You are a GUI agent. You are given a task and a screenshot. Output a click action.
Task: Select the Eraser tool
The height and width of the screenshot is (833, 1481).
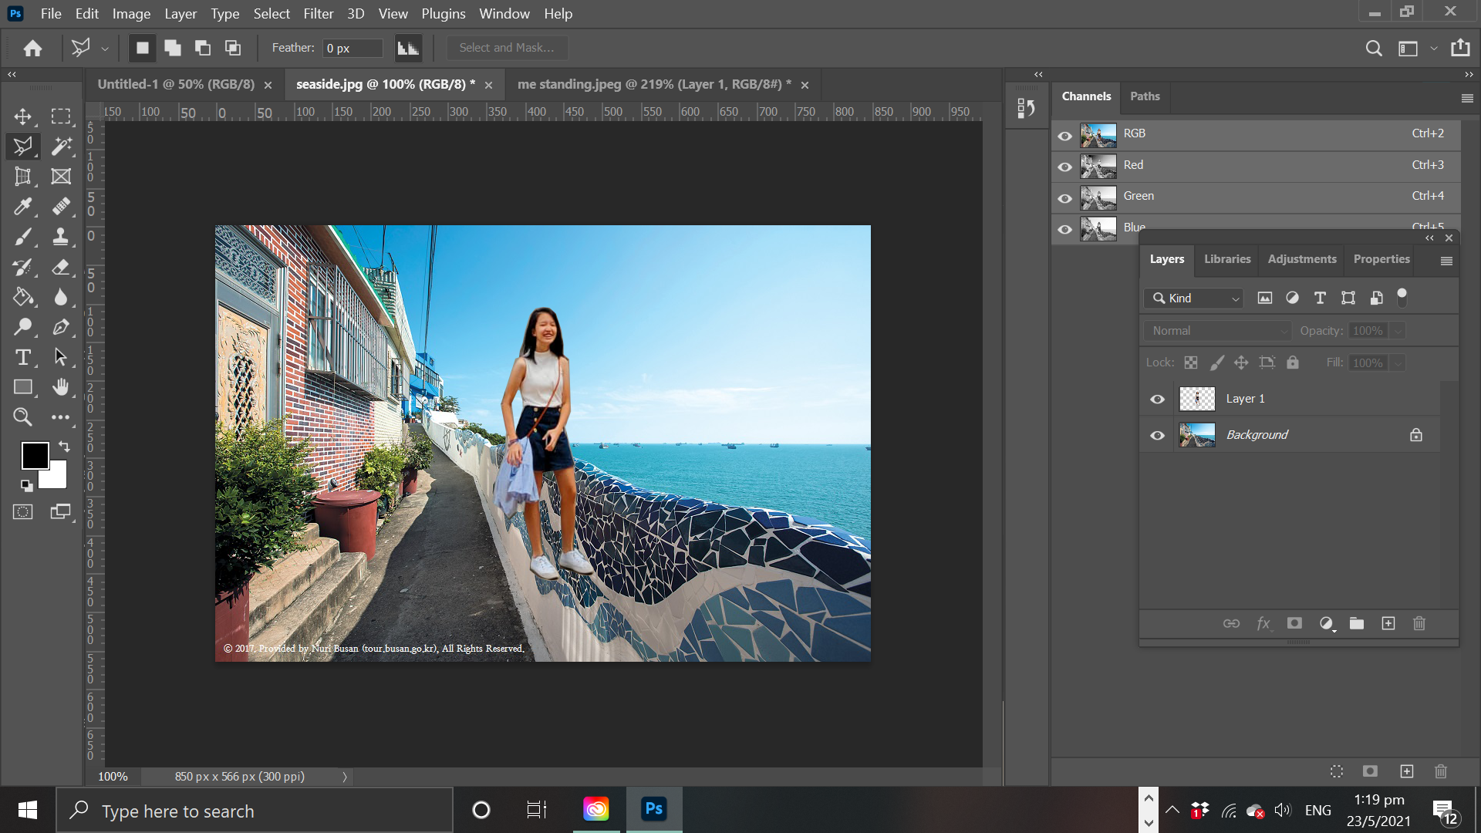point(61,267)
